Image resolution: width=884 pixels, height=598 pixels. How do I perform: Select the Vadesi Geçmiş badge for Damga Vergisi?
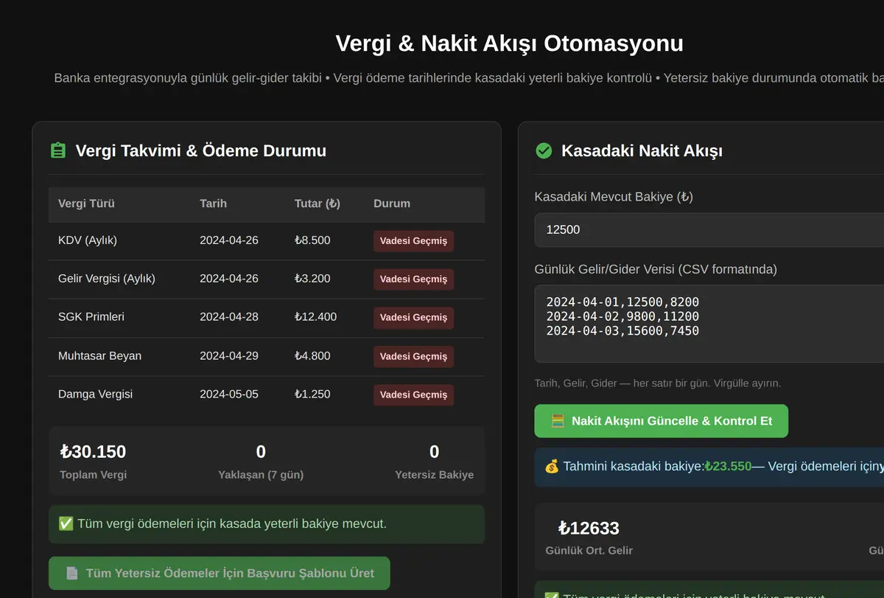click(413, 395)
